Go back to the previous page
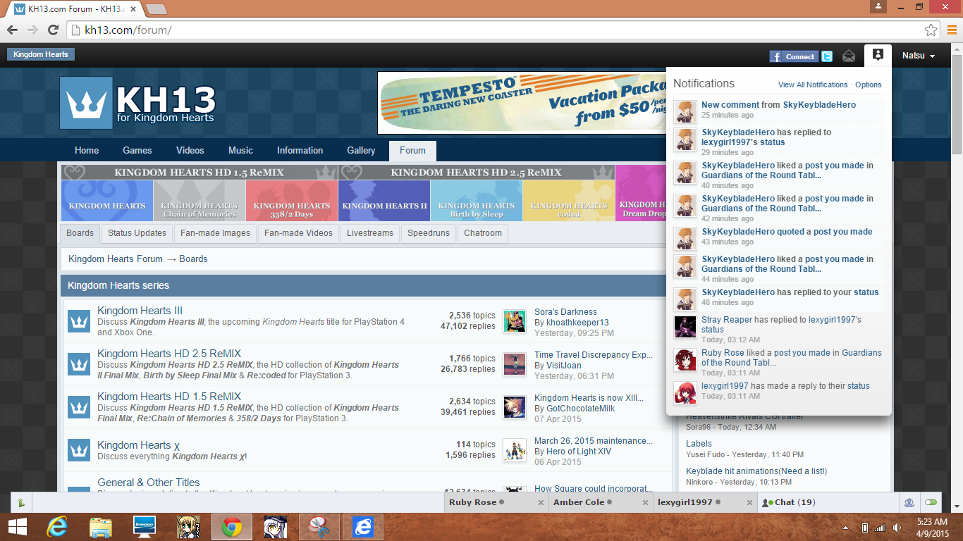963x541 pixels. pyautogui.click(x=12, y=30)
